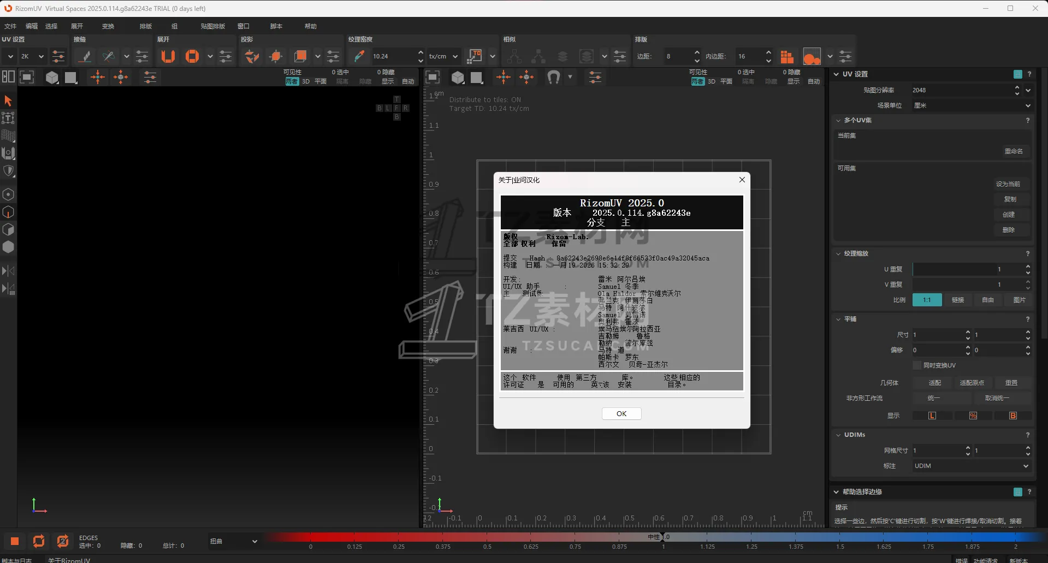Collapse the 纹理缩放 section

pyautogui.click(x=839, y=253)
